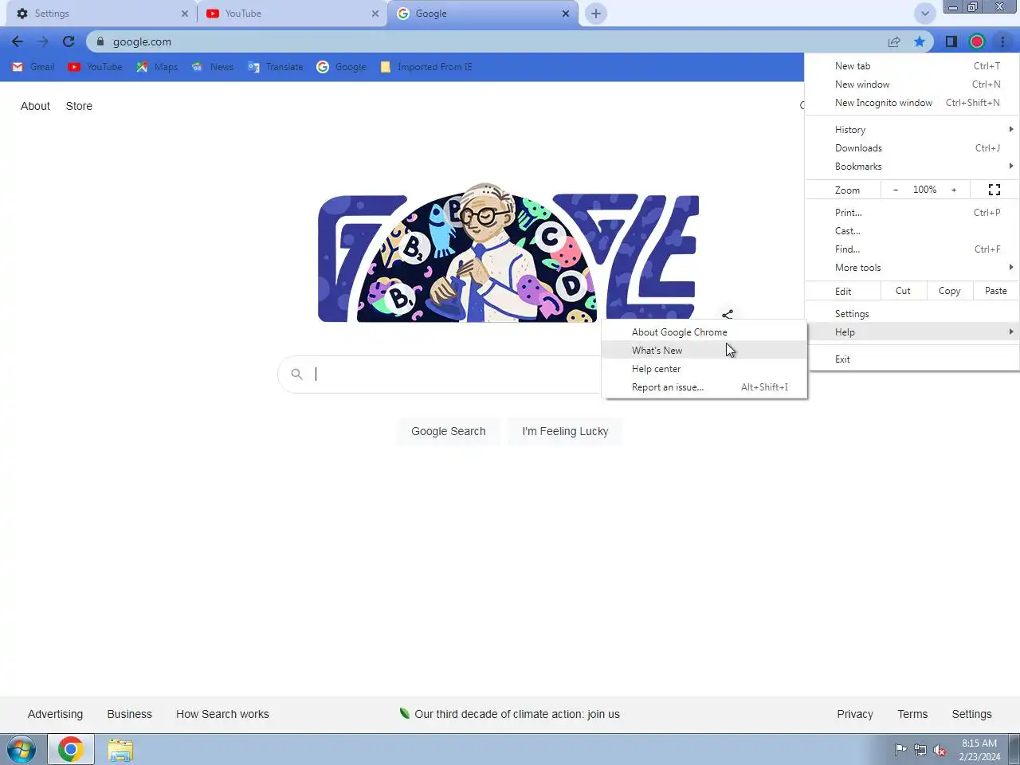Open a new tab with the plus button

(x=595, y=14)
